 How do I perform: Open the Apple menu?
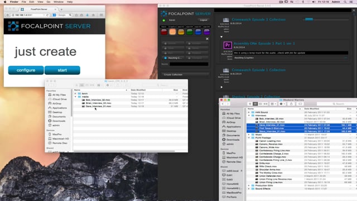(5, 2)
